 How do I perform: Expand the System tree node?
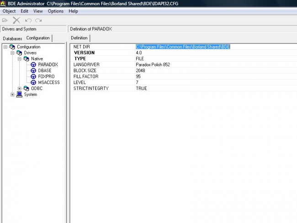pyautogui.click(x=12, y=94)
